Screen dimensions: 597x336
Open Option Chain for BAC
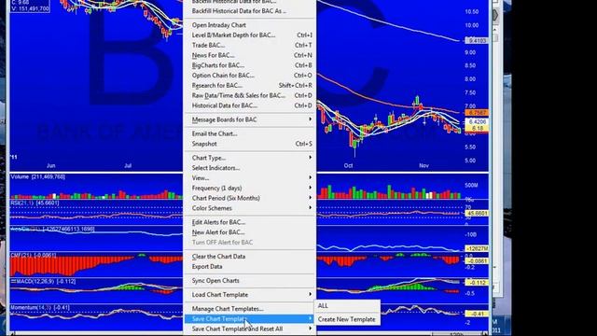click(x=250, y=76)
